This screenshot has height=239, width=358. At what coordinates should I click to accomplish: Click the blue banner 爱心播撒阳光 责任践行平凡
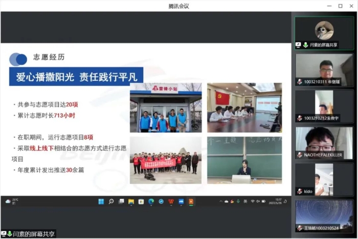tap(76, 77)
